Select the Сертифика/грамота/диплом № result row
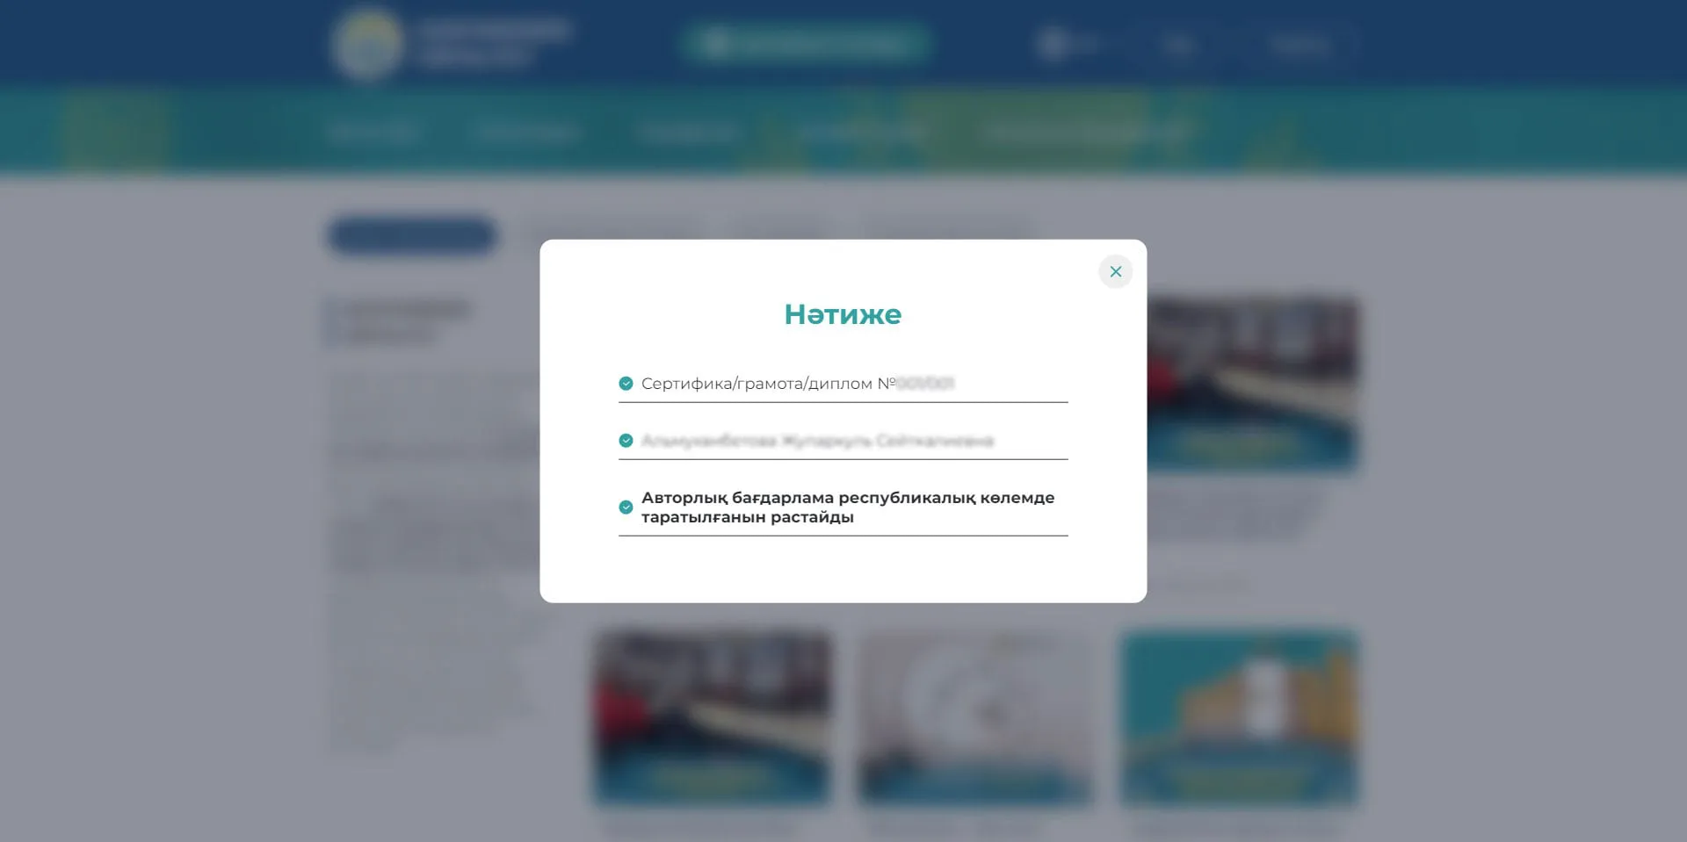 click(x=797, y=384)
